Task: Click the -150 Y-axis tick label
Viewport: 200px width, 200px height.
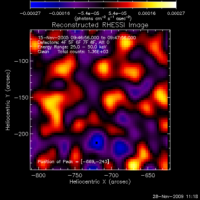Action: coord(21,98)
